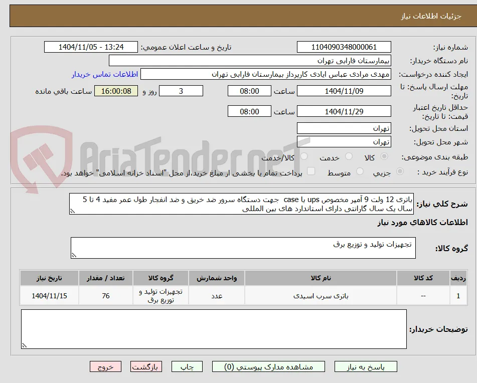Click the گروه کالا textarea
This screenshot has width=477, height=383.
pos(243,248)
